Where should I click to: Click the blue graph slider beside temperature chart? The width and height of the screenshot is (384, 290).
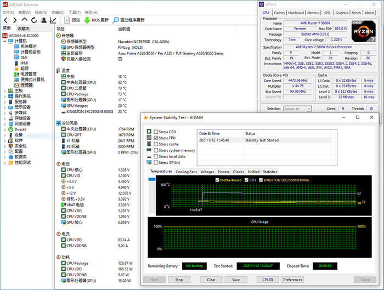(x=152, y=179)
